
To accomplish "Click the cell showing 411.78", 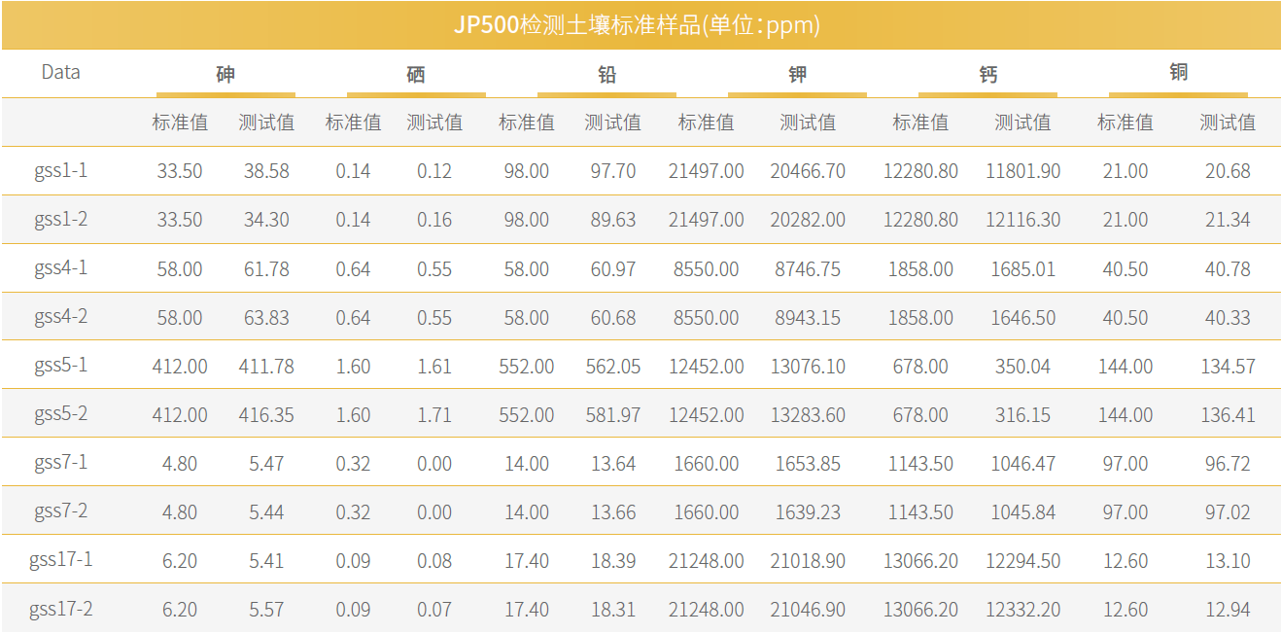I will click(266, 367).
